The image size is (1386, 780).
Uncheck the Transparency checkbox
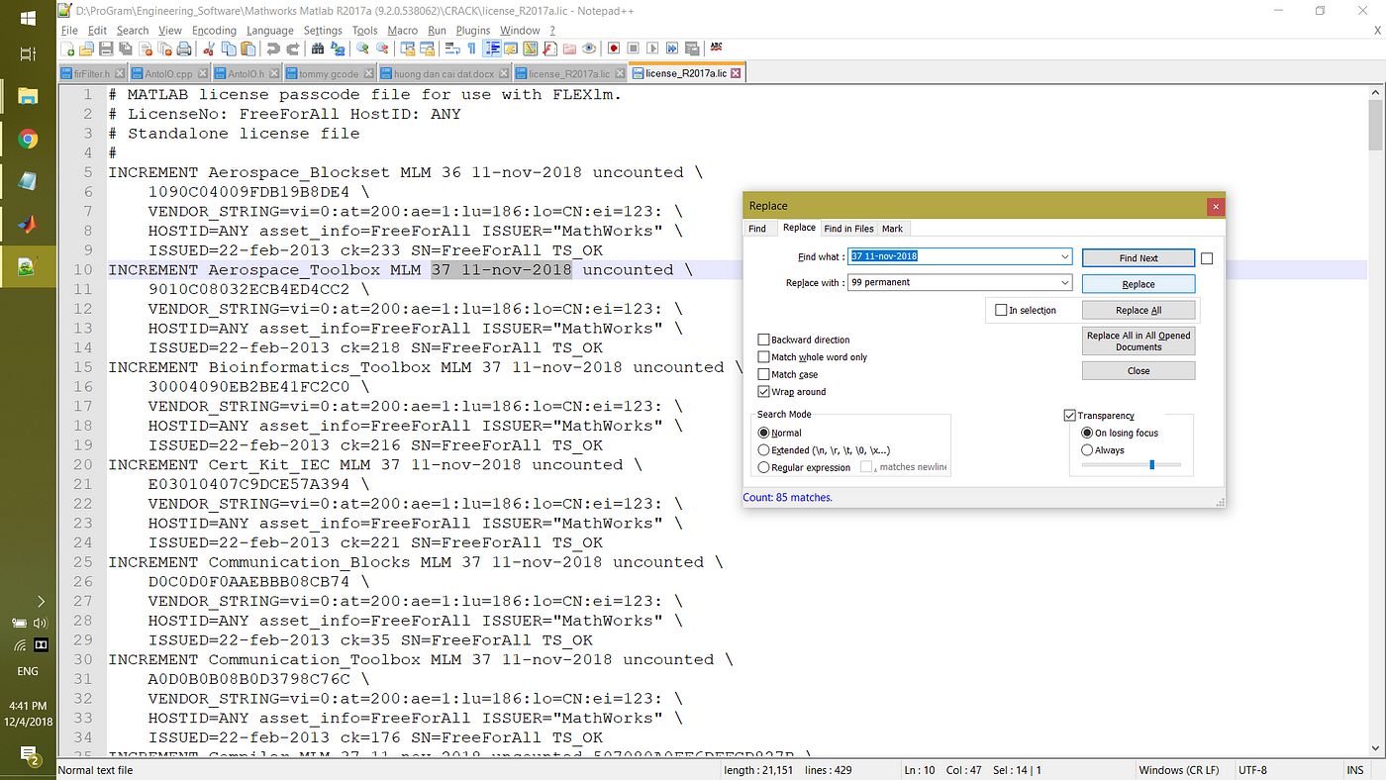[x=1070, y=416]
